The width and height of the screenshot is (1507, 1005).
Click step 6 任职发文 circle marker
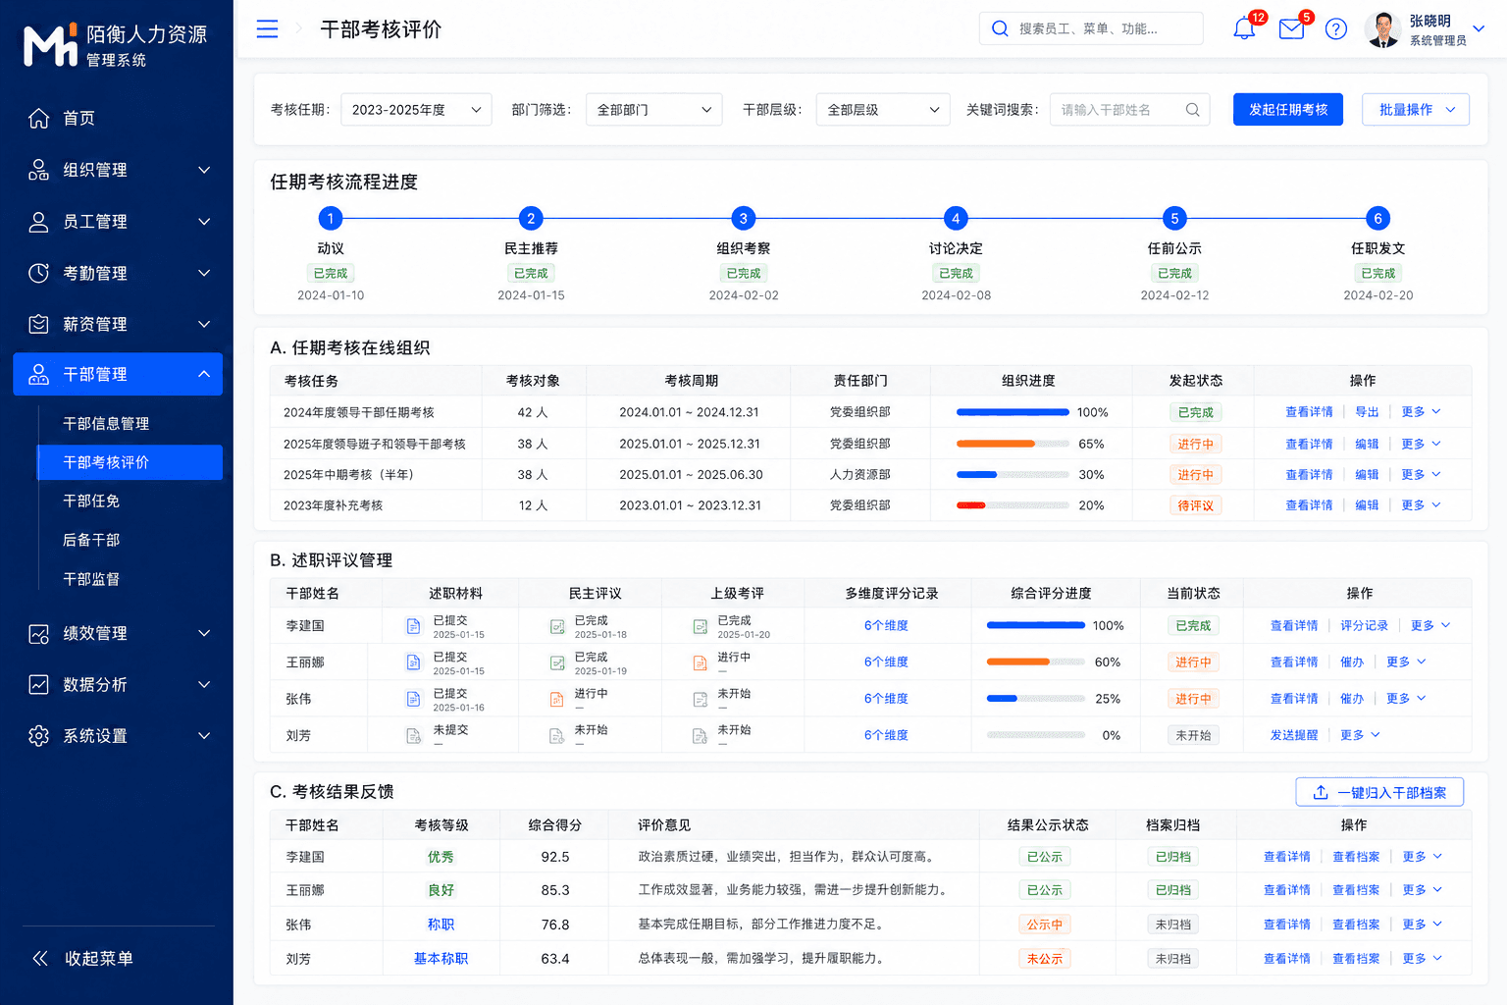point(1377,218)
